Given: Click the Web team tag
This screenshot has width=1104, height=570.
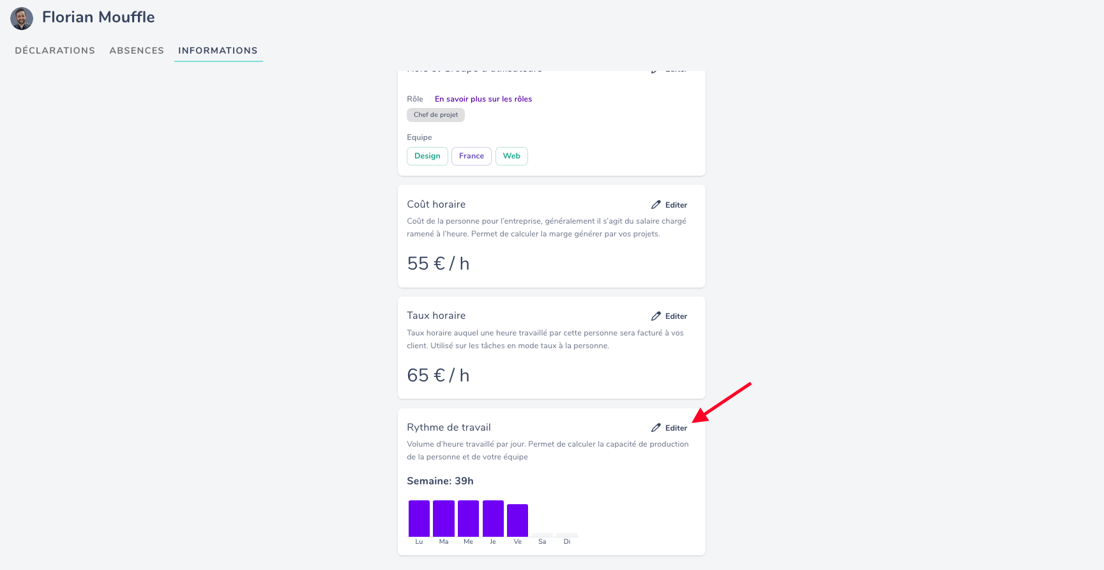Looking at the screenshot, I should point(511,156).
